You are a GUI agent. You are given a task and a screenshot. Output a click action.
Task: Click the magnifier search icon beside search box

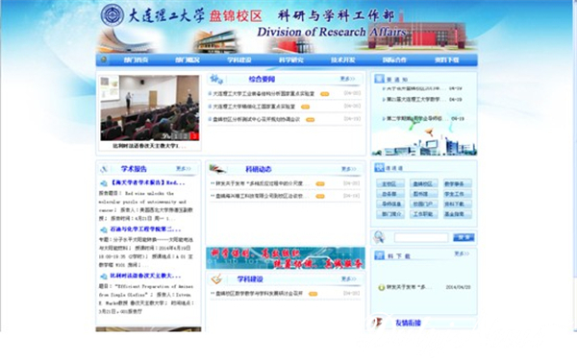click(x=379, y=237)
